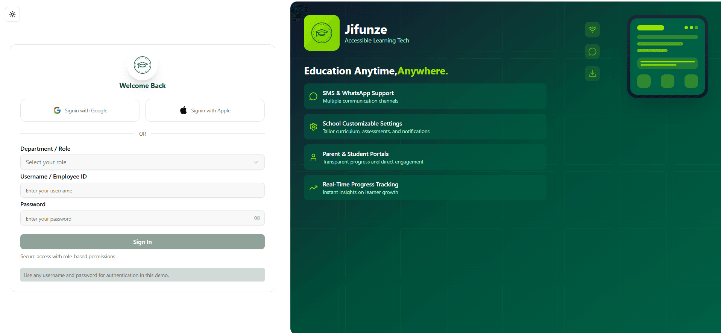Click the chat bubble icon tile
The image size is (721, 333).
(592, 51)
